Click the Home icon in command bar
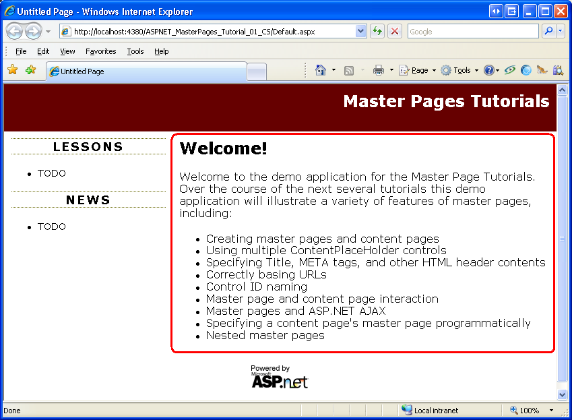Image resolution: width=572 pixels, height=420 pixels. click(320, 70)
